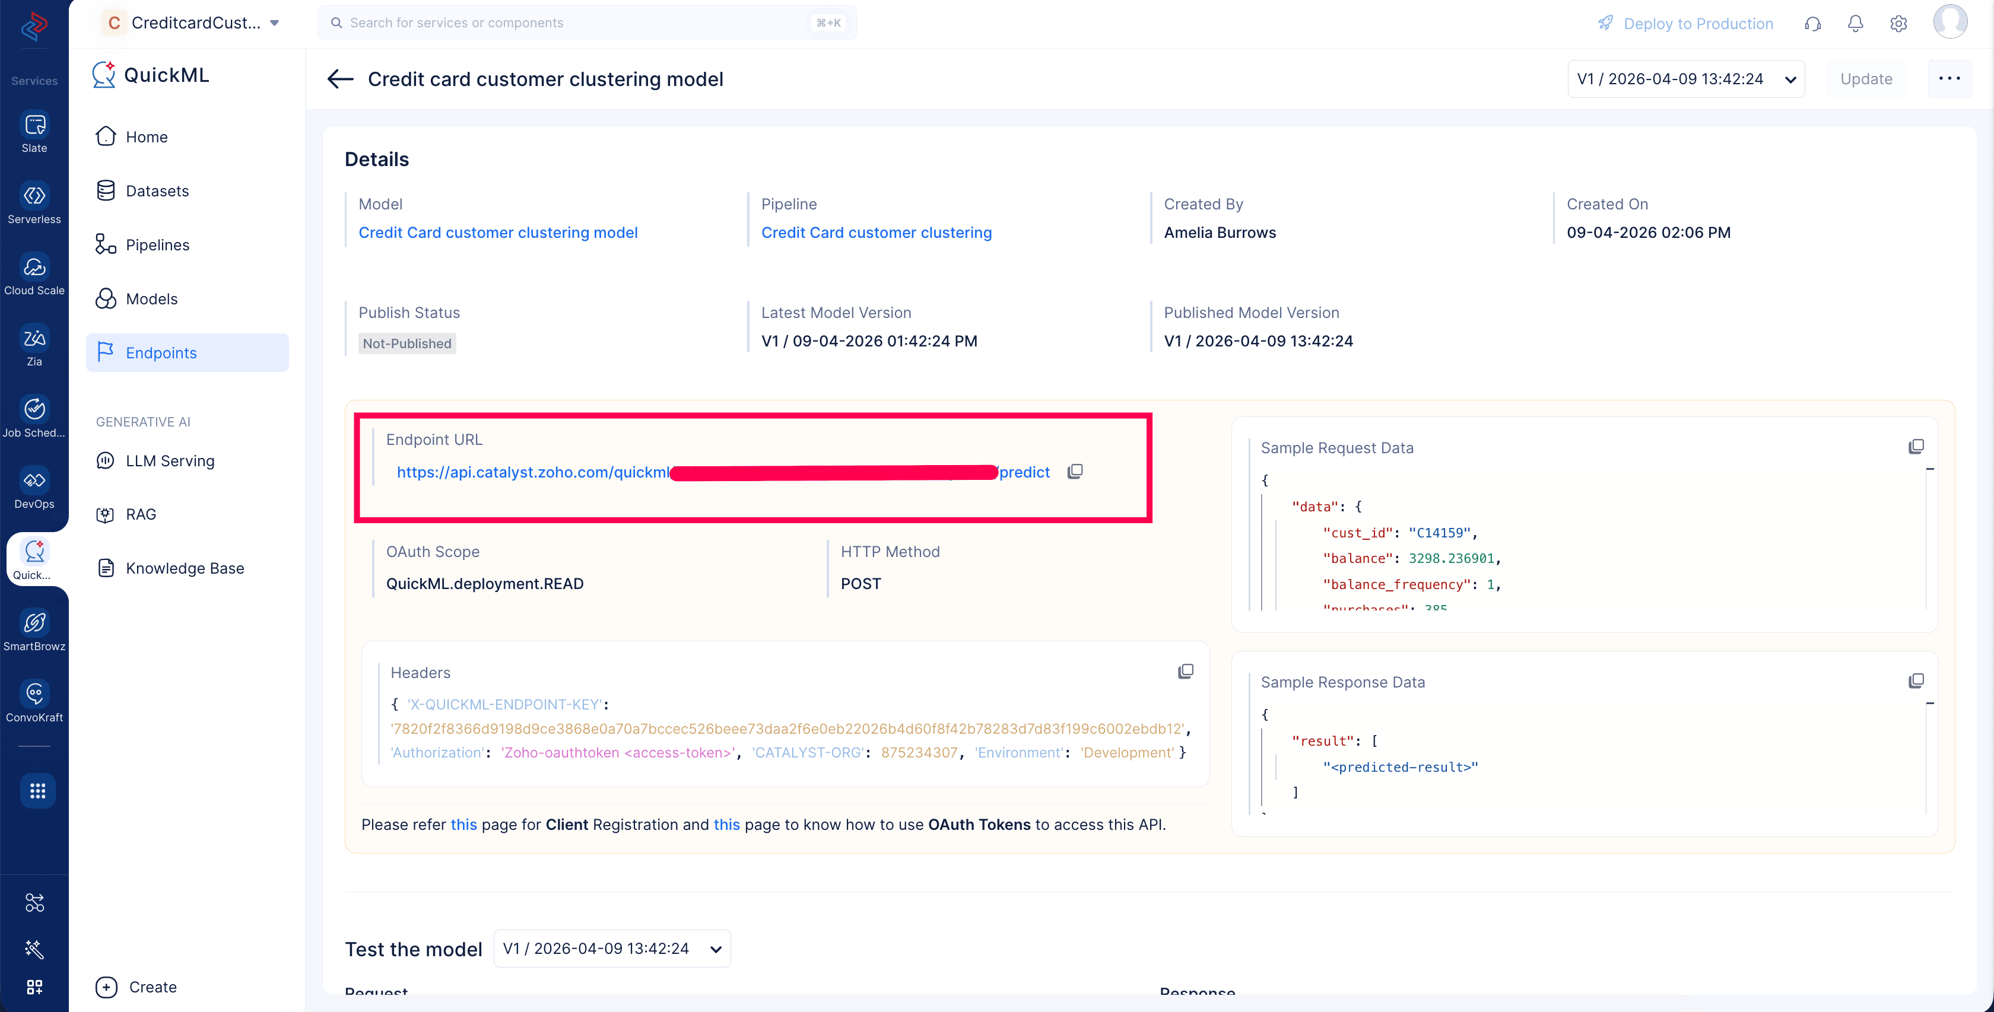Screen dimensions: 1994x1012
Task: Open the QuickML service icon
Action: (x=34, y=559)
